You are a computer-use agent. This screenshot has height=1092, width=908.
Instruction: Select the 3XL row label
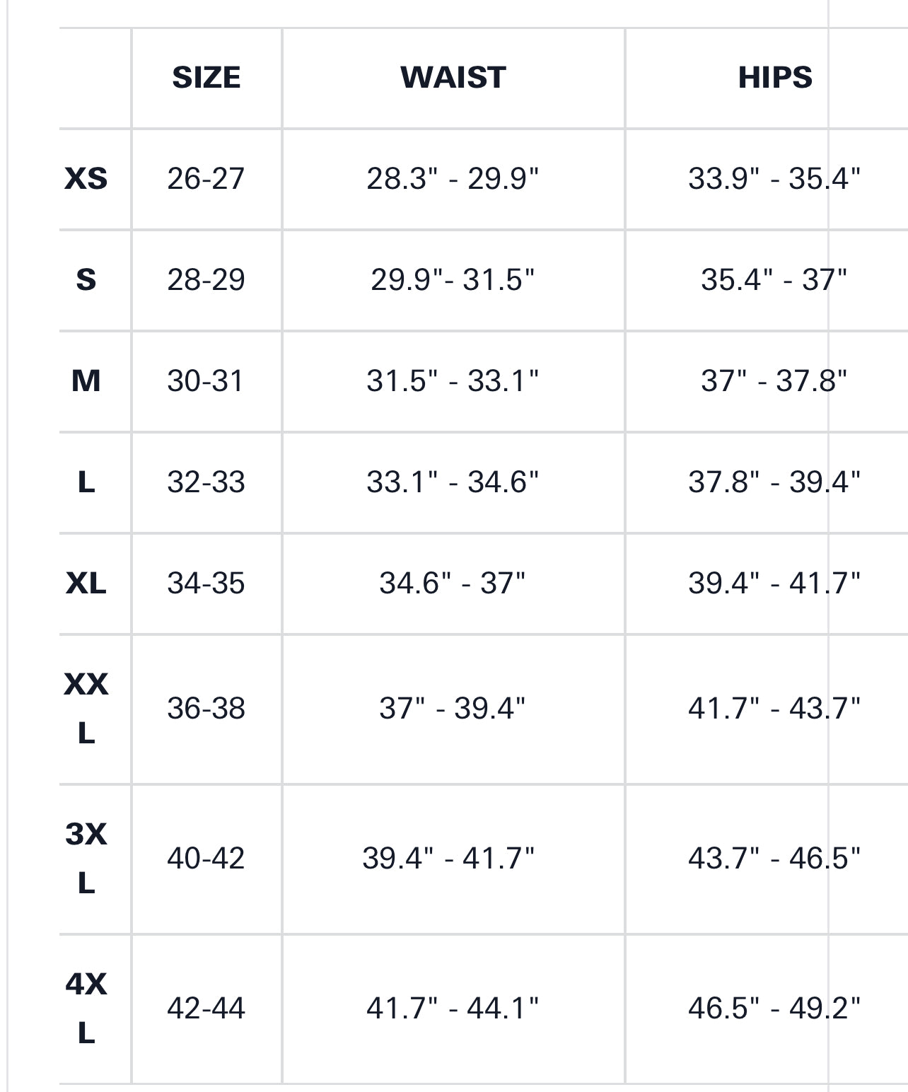[86, 859]
